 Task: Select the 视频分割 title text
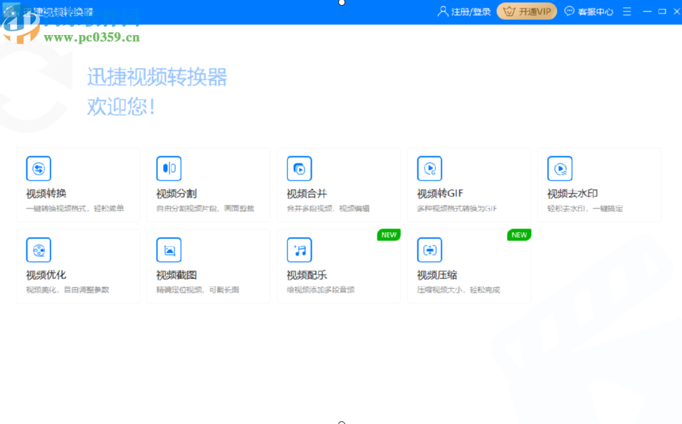point(177,193)
